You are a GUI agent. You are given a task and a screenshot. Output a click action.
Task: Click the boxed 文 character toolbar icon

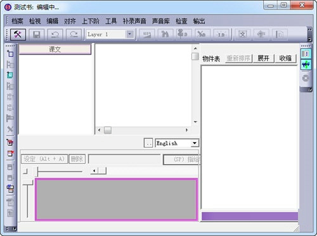(x=242, y=34)
